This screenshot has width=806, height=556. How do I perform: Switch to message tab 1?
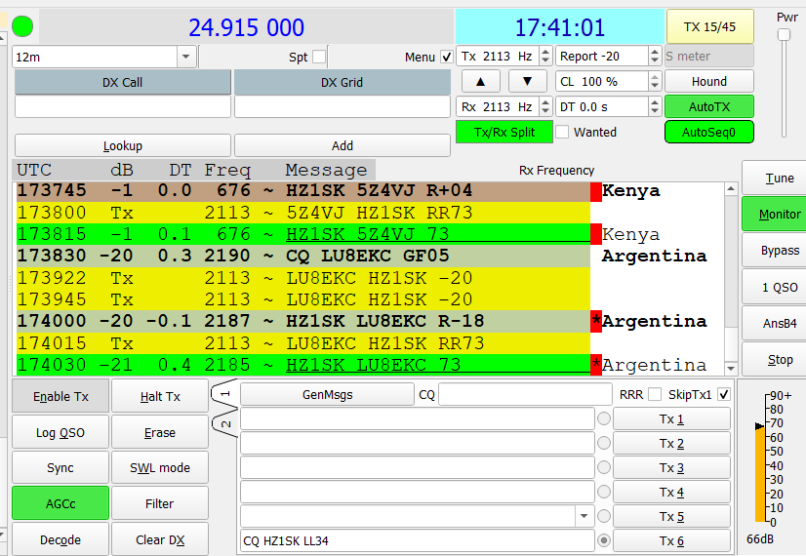click(225, 395)
